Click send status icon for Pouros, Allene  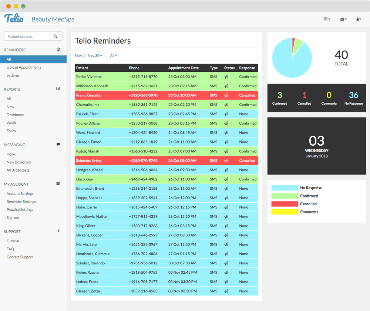point(226,123)
